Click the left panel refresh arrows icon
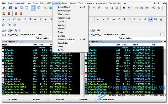The image size is (168, 104). (14, 19)
